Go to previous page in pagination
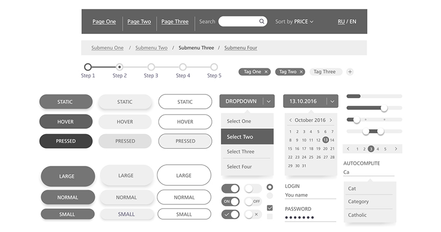 [348, 149]
